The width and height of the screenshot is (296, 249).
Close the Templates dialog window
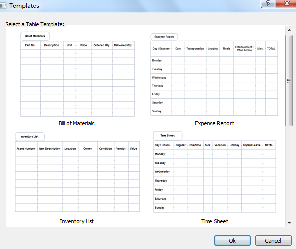point(286,4)
